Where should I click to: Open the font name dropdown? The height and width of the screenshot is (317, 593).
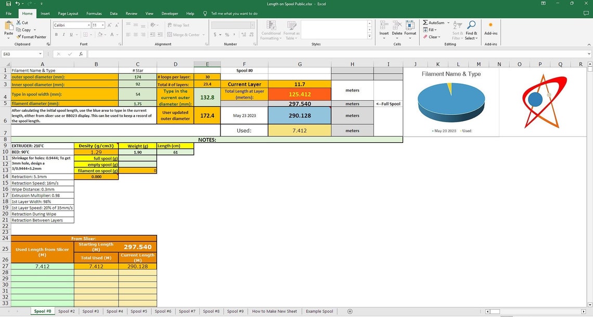tap(89, 25)
